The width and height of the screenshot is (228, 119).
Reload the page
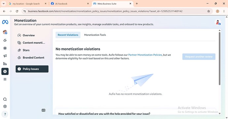click(x=17, y=11)
